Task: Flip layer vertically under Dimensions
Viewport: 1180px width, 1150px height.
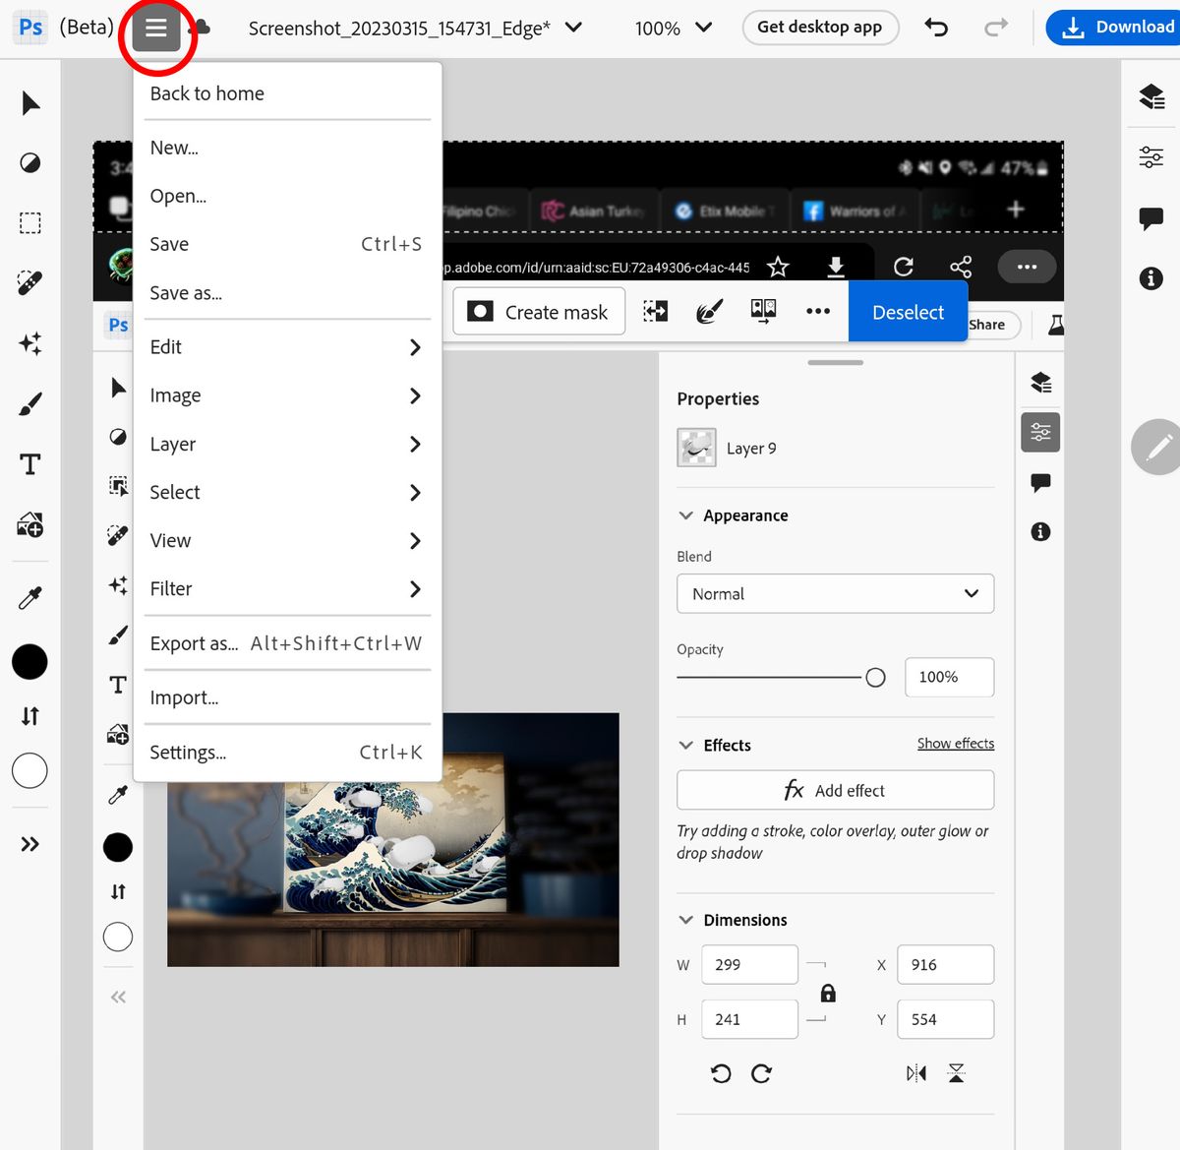Action: [957, 1073]
